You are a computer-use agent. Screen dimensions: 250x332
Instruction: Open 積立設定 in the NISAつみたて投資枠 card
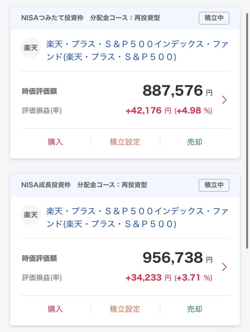(125, 142)
